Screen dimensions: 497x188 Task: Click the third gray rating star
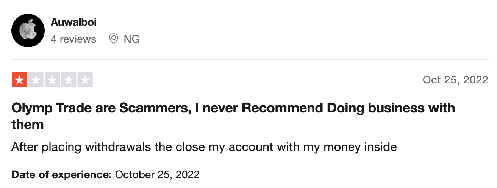52,80
